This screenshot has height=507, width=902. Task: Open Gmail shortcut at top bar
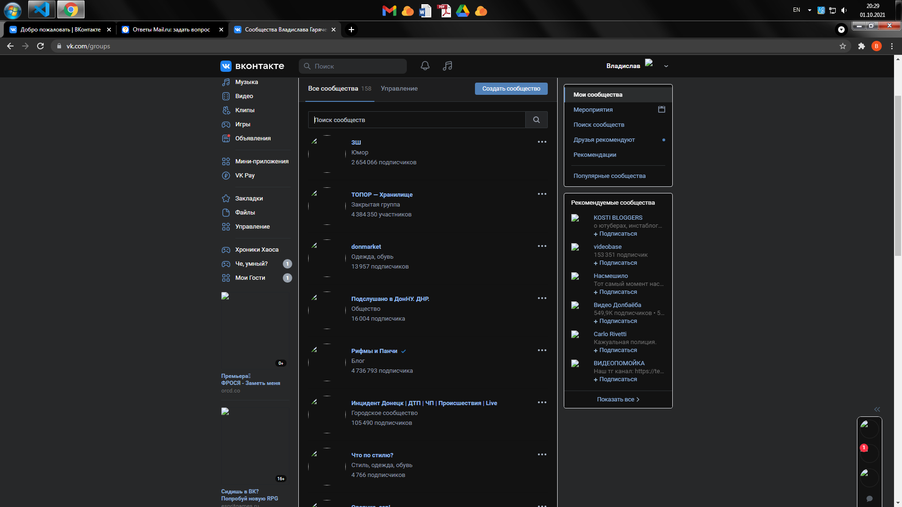(389, 10)
